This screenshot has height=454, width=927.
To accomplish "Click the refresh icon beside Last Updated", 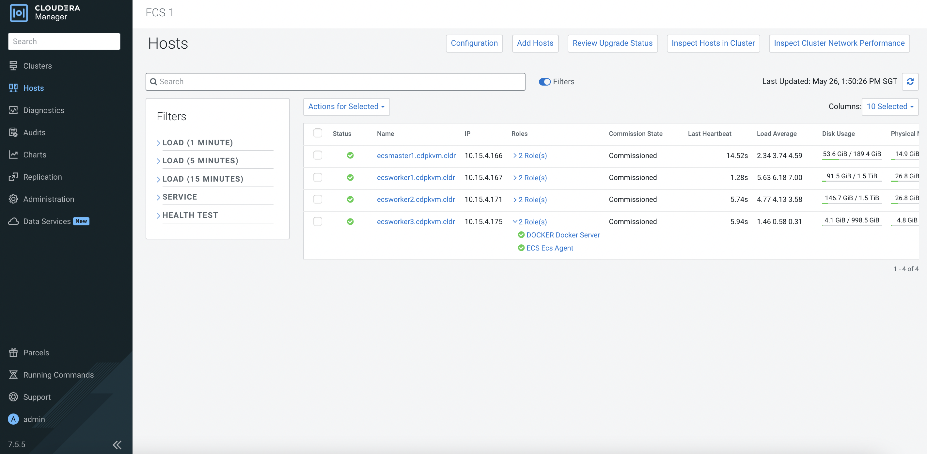I will [910, 82].
